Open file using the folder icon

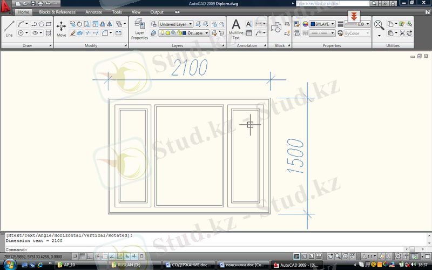(25, 4)
